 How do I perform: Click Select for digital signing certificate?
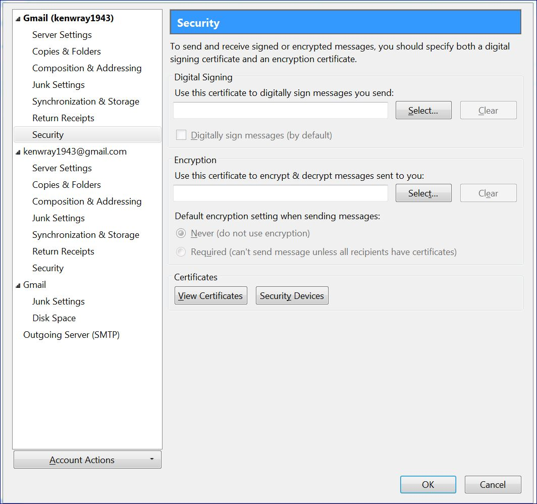(423, 111)
